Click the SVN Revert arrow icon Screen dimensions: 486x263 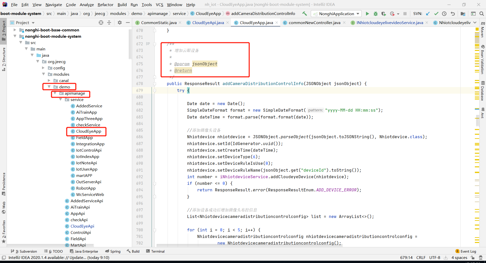(x=453, y=14)
